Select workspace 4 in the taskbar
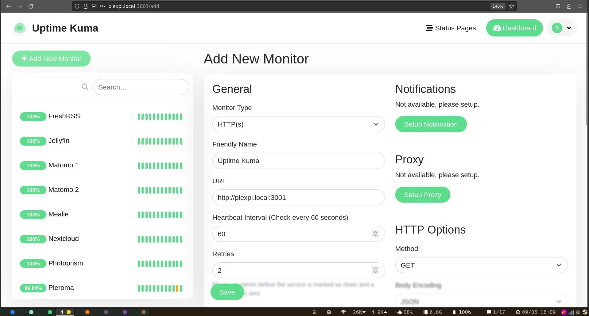Screen dimensions: 589x316 click(65, 312)
